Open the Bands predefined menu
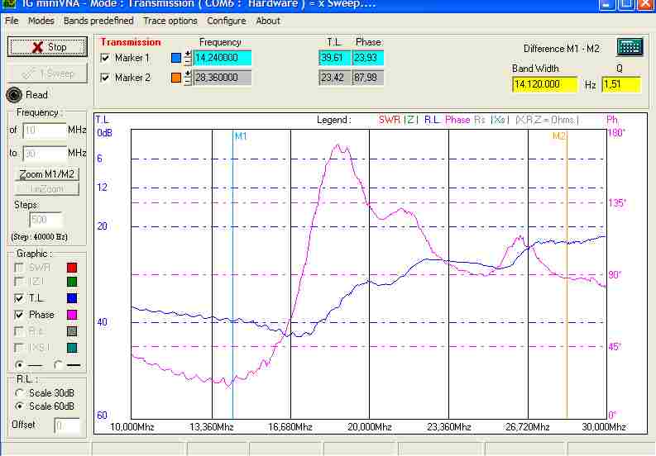 (x=98, y=21)
